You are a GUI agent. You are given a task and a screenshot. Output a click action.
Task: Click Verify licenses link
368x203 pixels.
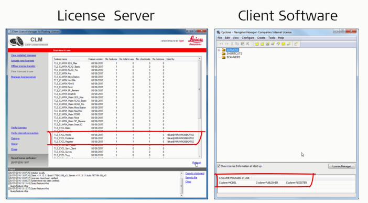[18, 127]
